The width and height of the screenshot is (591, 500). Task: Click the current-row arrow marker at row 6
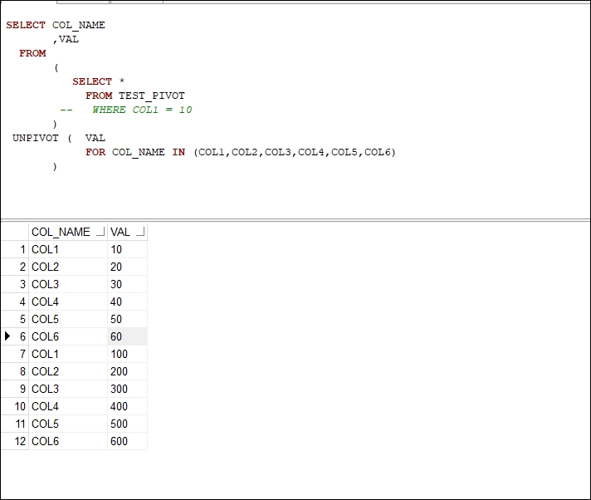[7, 336]
